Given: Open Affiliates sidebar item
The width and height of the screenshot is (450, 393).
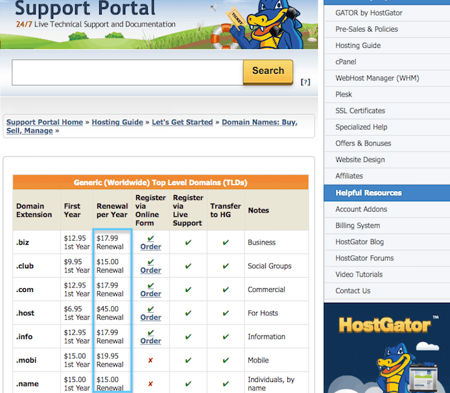Looking at the screenshot, I should point(387,176).
